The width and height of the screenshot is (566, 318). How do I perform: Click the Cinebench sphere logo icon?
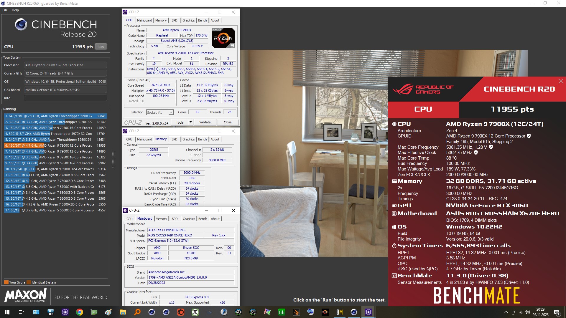(x=21, y=24)
